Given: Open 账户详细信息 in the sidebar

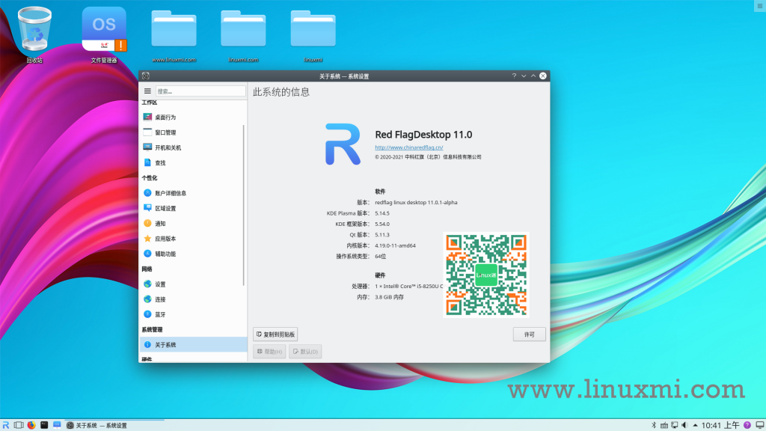Looking at the screenshot, I should tap(193, 193).
